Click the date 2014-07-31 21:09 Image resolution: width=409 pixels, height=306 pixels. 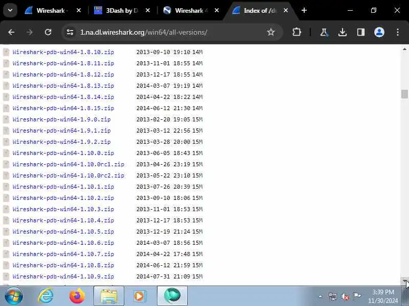[x=163, y=276]
